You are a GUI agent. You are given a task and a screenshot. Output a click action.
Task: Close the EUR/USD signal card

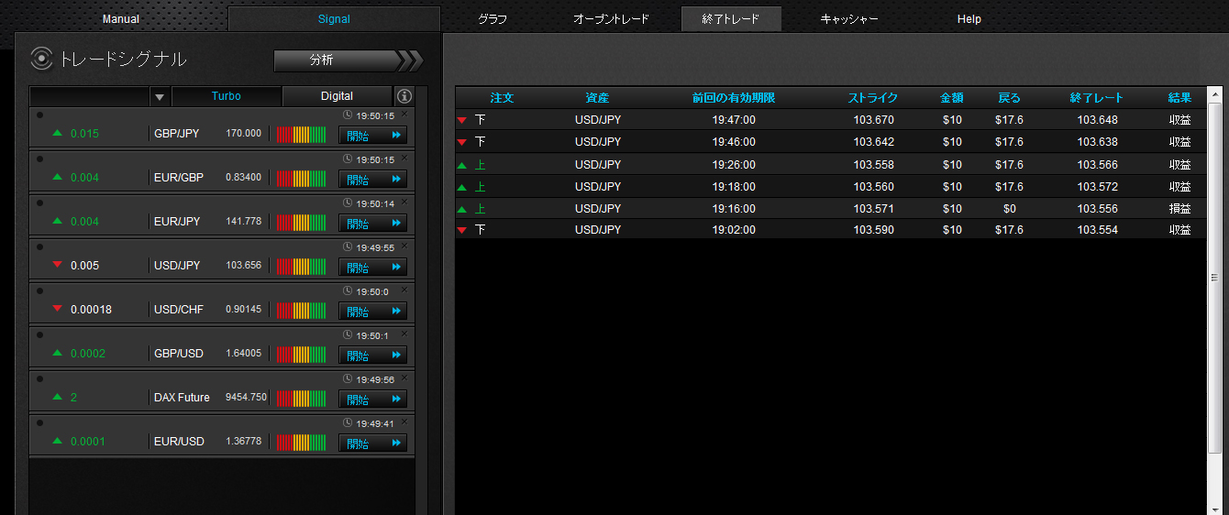click(404, 422)
